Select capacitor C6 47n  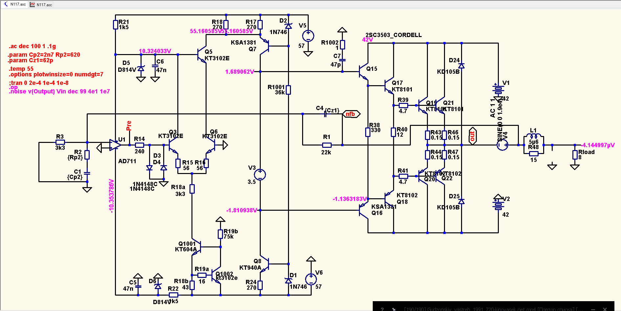coord(155,66)
